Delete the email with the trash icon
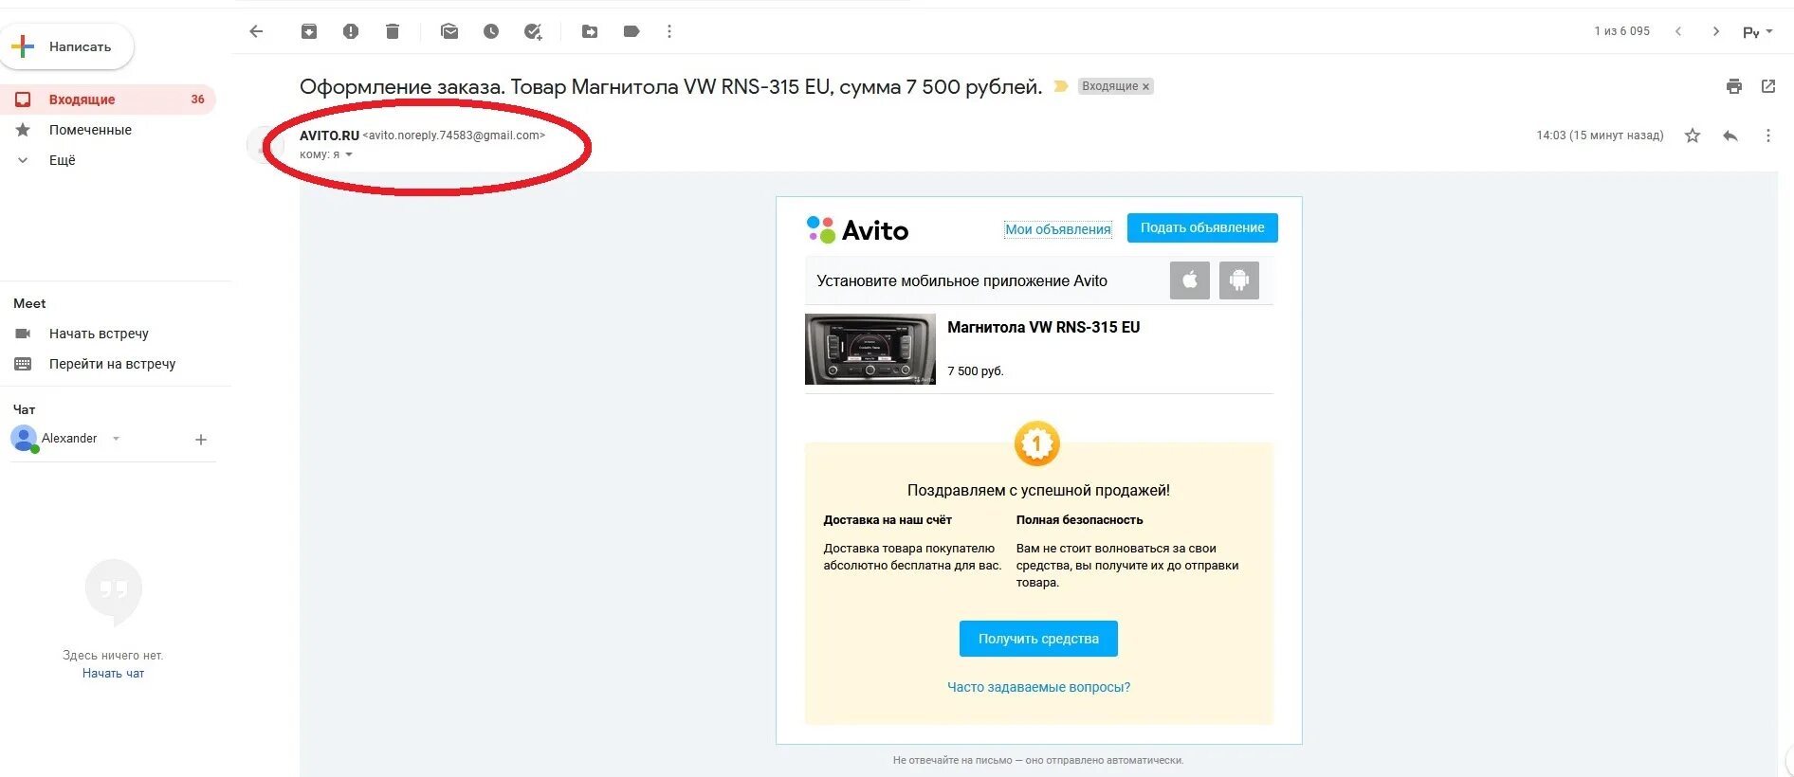Image resolution: width=1794 pixels, height=777 pixels. (x=393, y=31)
